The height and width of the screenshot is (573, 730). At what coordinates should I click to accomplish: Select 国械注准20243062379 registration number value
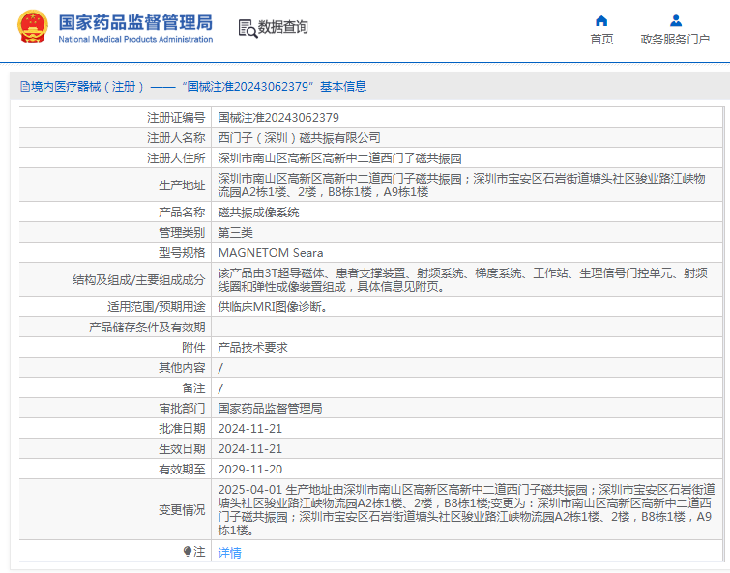278,118
